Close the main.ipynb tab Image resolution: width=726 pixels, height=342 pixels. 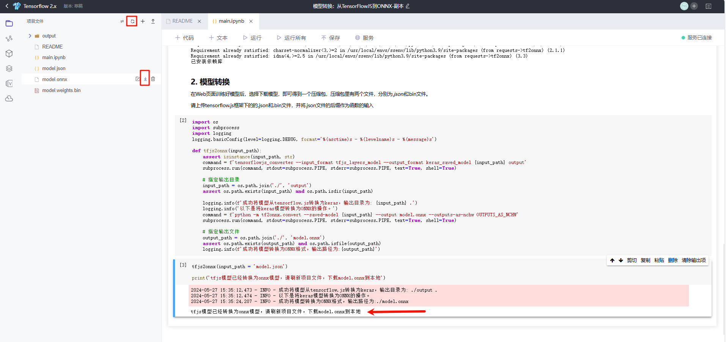point(251,21)
